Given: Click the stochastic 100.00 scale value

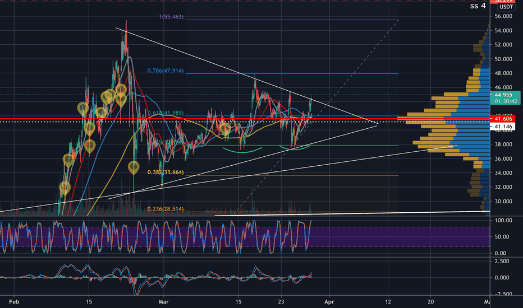Looking at the screenshot, I should tap(503, 220).
